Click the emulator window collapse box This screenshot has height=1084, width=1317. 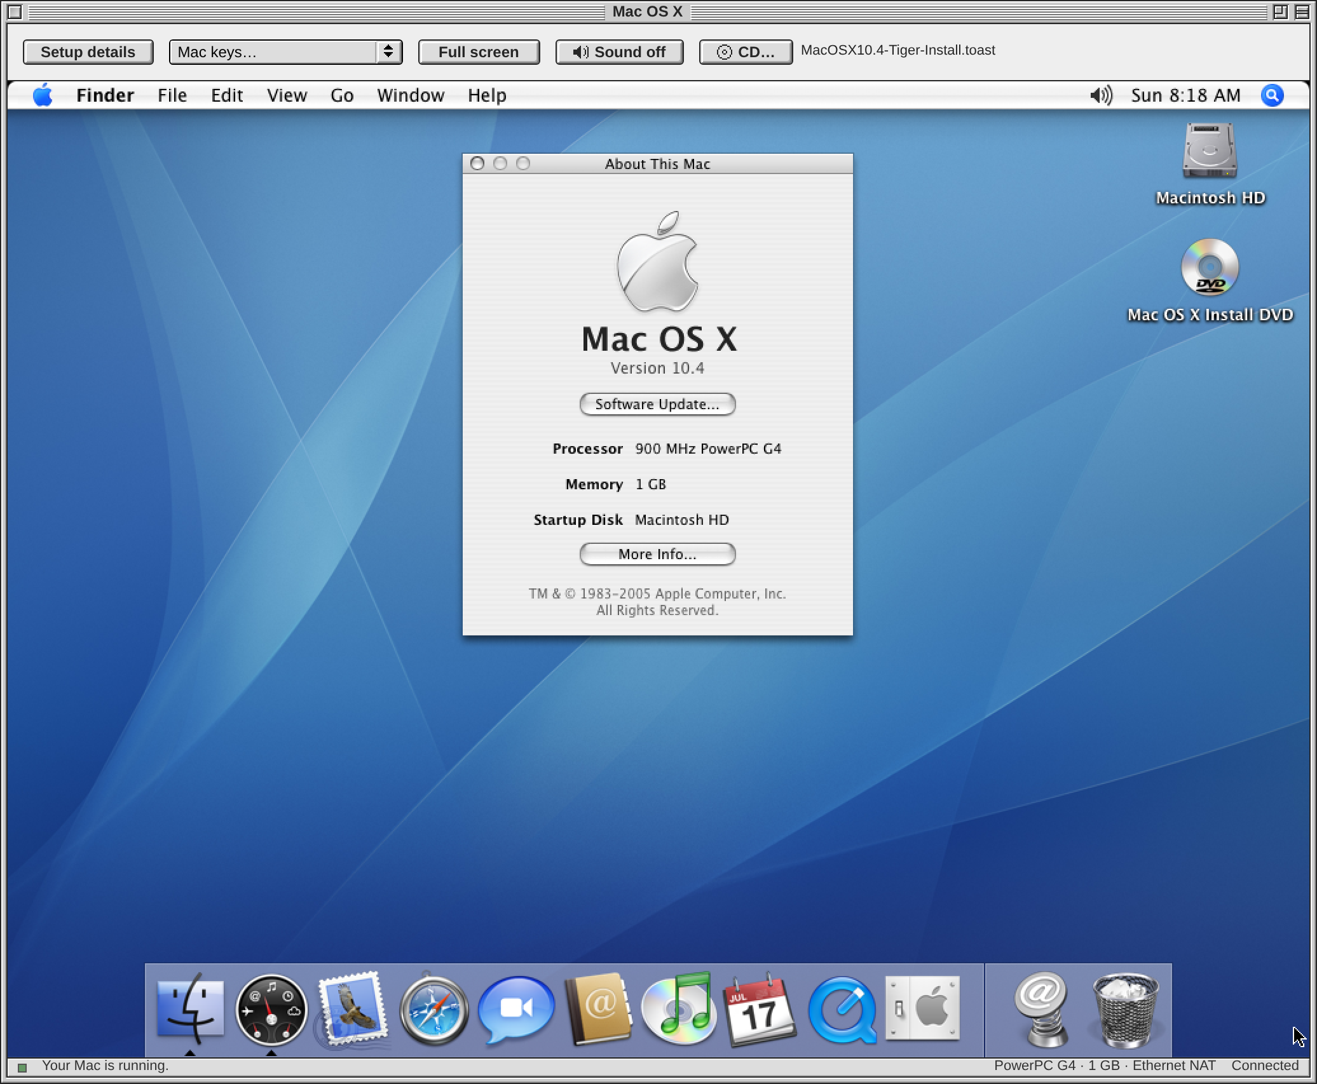1301,12
